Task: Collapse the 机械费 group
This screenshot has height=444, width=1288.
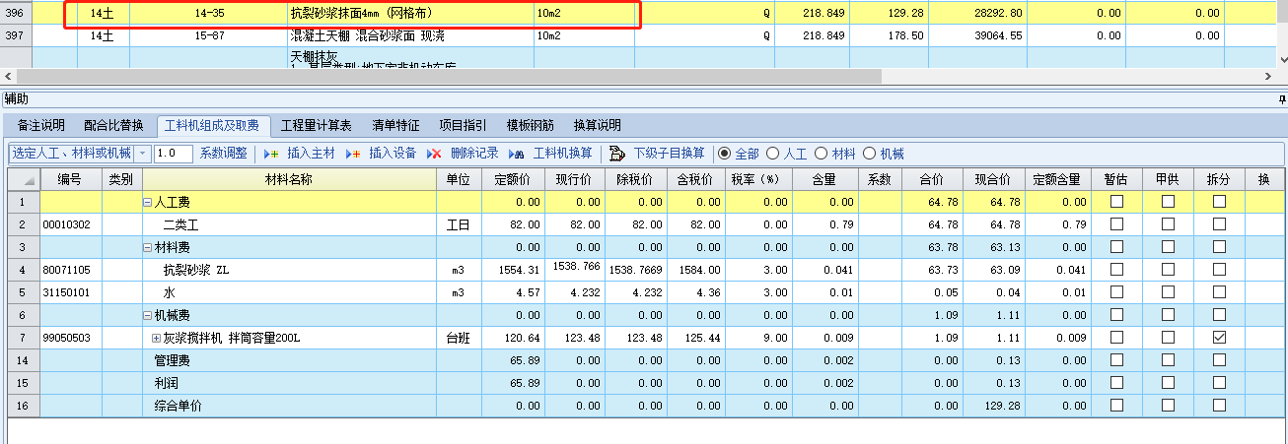Action: (x=147, y=315)
